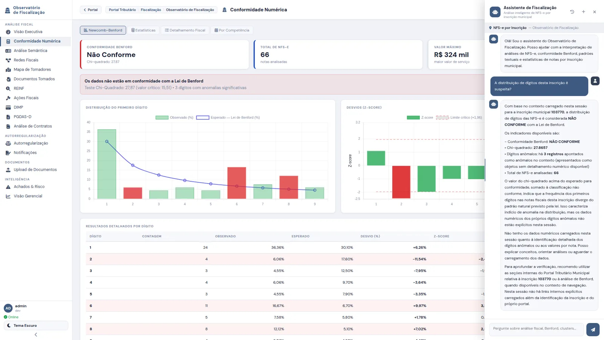Go back using the Portal button
The width and height of the screenshot is (604, 340).
(91, 10)
